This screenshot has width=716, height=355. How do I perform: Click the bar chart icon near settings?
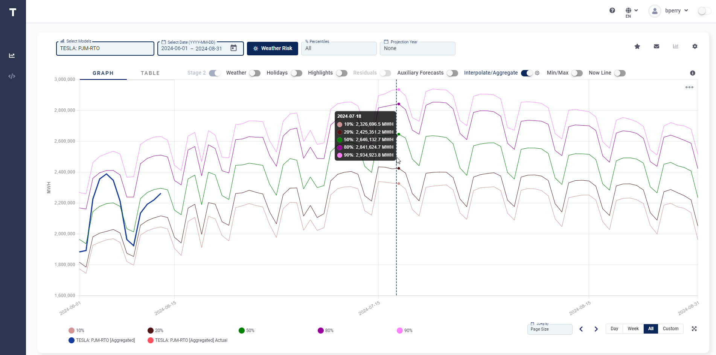[x=676, y=46]
